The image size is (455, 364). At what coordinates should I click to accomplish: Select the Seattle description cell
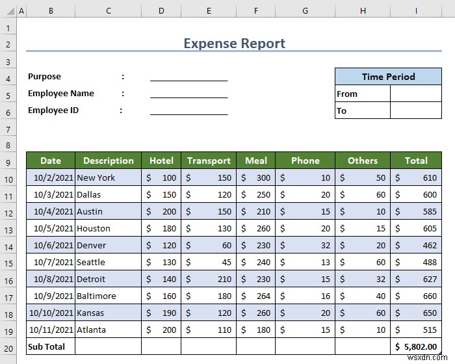(x=109, y=262)
